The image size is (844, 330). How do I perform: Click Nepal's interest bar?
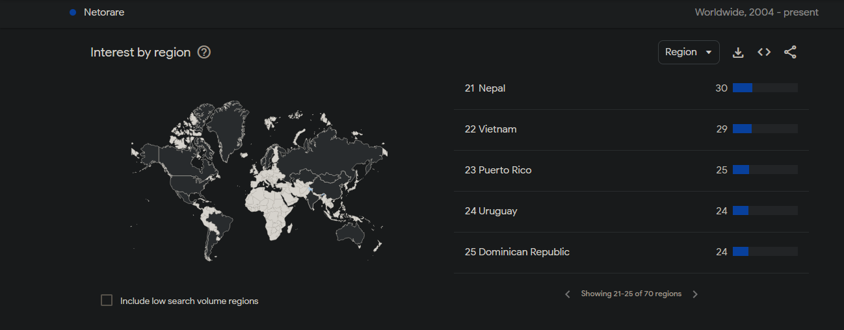pos(765,88)
